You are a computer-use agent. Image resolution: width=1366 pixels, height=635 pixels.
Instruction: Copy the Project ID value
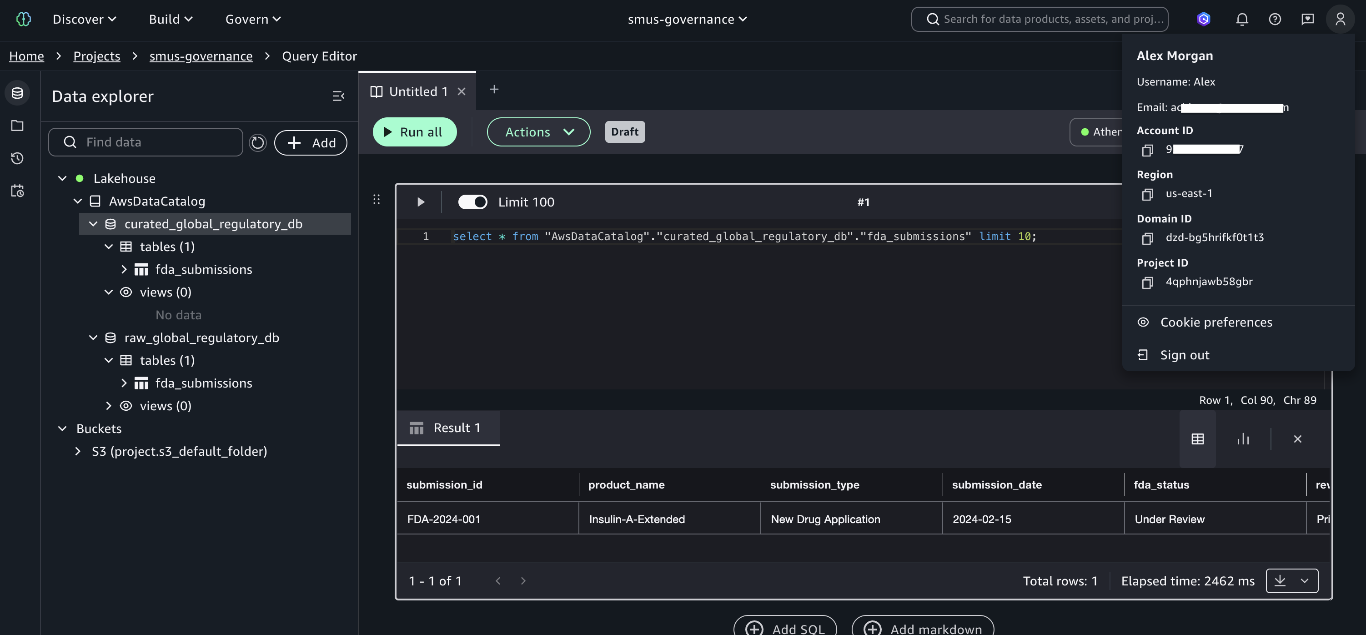tap(1148, 283)
